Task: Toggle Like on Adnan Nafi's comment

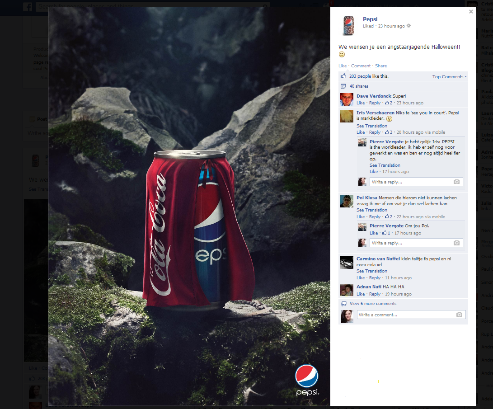Action: [x=360, y=294]
